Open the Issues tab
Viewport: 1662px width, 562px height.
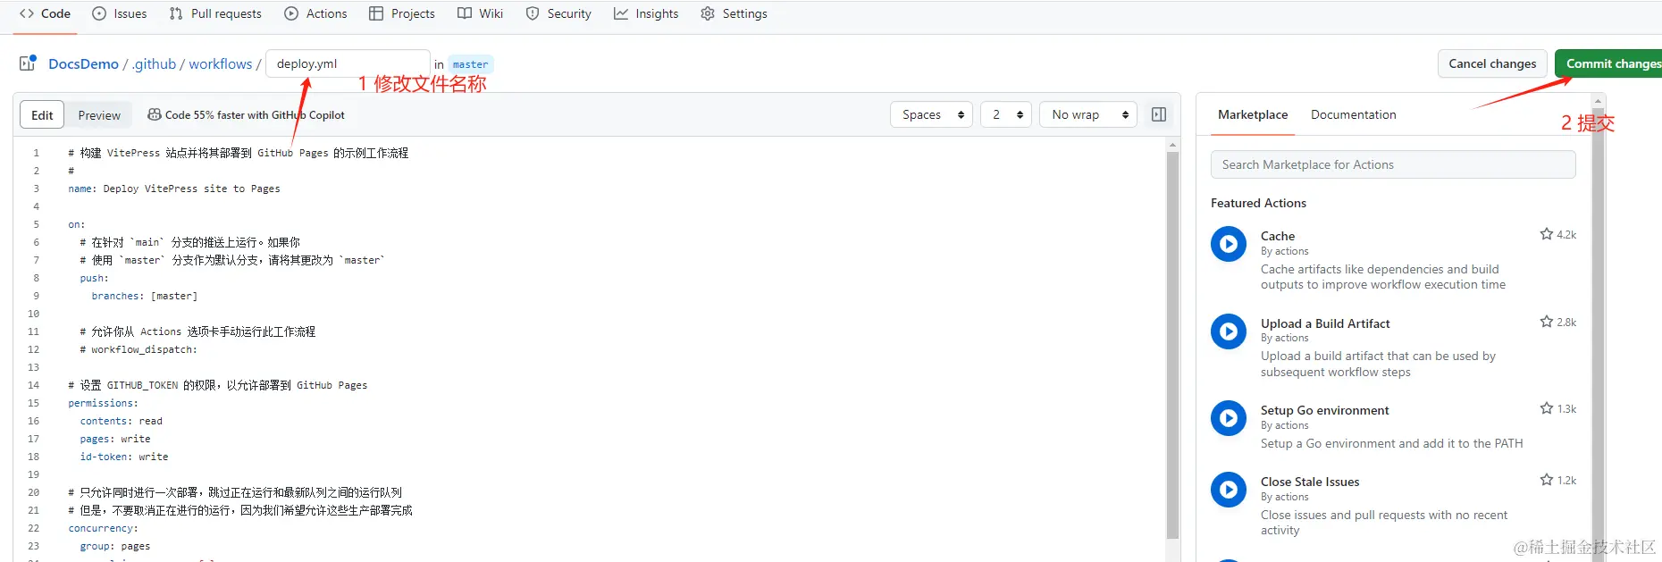[120, 13]
